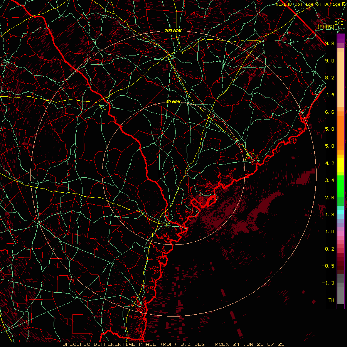Click the cyan band of the color bar
Image resolution: width=347 pixels, height=347 pixels.
coord(340,212)
